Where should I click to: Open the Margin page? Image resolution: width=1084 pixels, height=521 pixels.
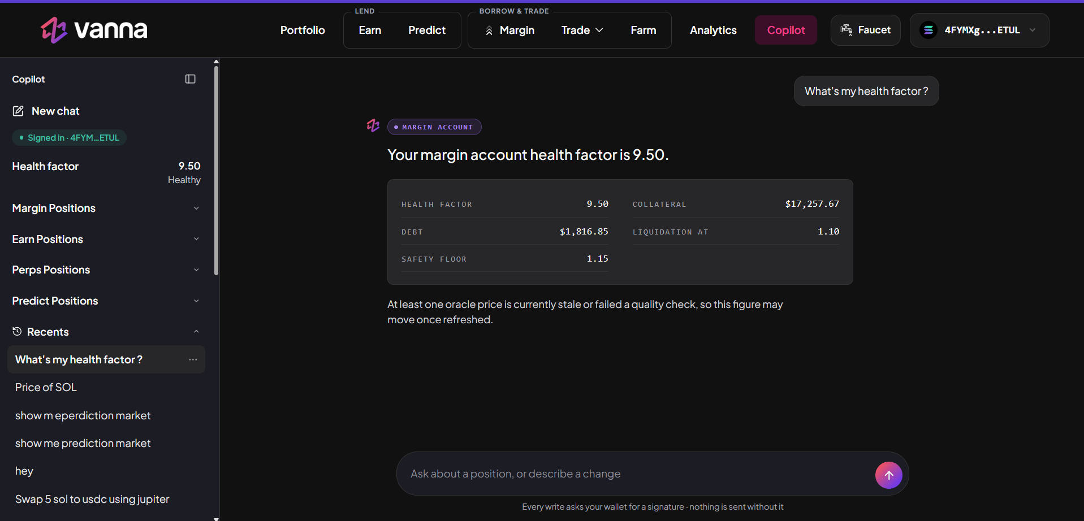click(x=509, y=30)
